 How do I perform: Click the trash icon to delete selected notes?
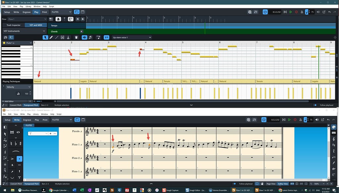click(76, 37)
